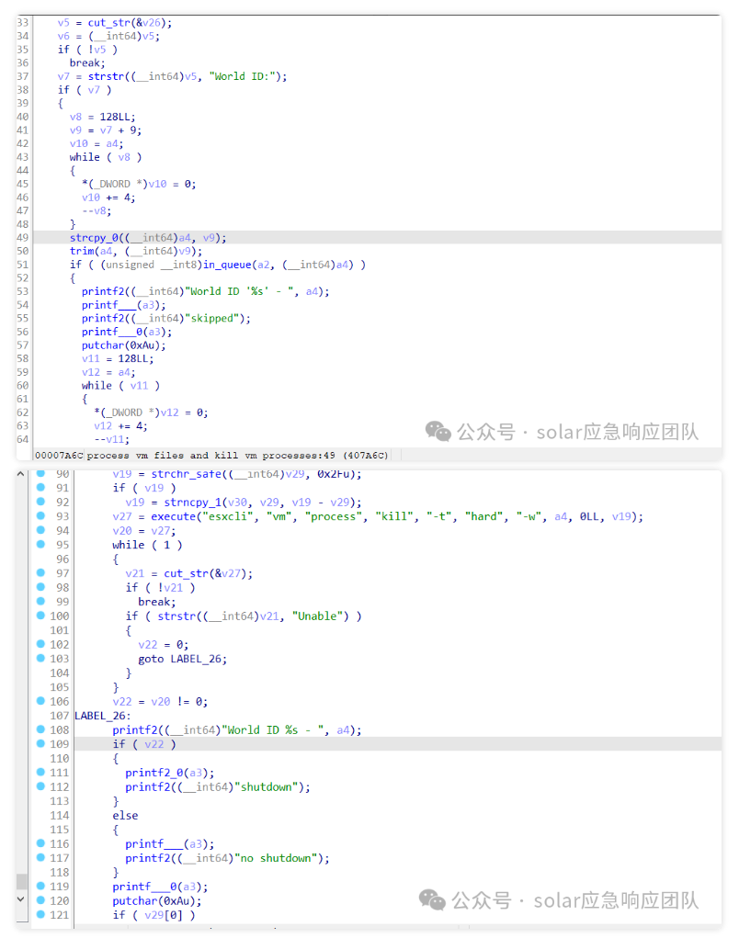Click the blue marker beside line 90
Viewport: 739px width, 938px height.
[40, 474]
